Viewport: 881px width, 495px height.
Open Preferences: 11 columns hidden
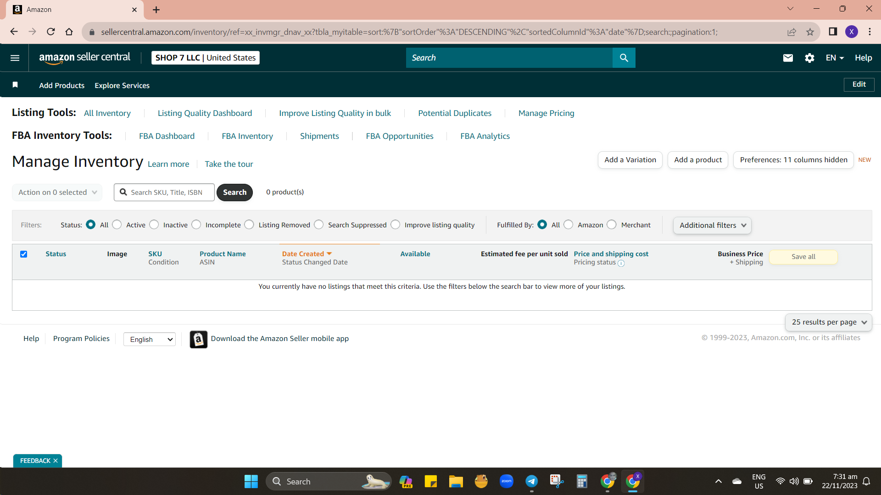point(793,160)
